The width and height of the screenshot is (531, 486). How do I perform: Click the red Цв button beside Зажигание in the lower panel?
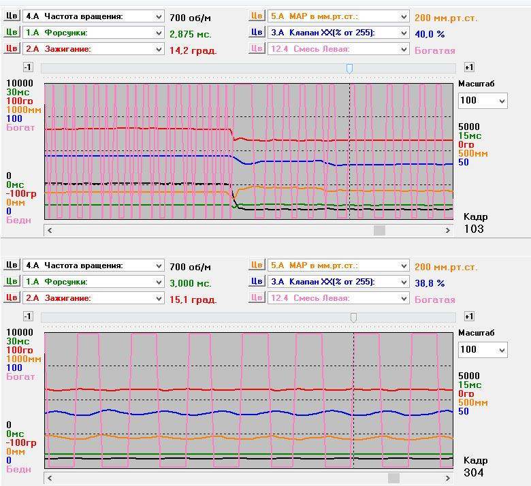coord(12,297)
